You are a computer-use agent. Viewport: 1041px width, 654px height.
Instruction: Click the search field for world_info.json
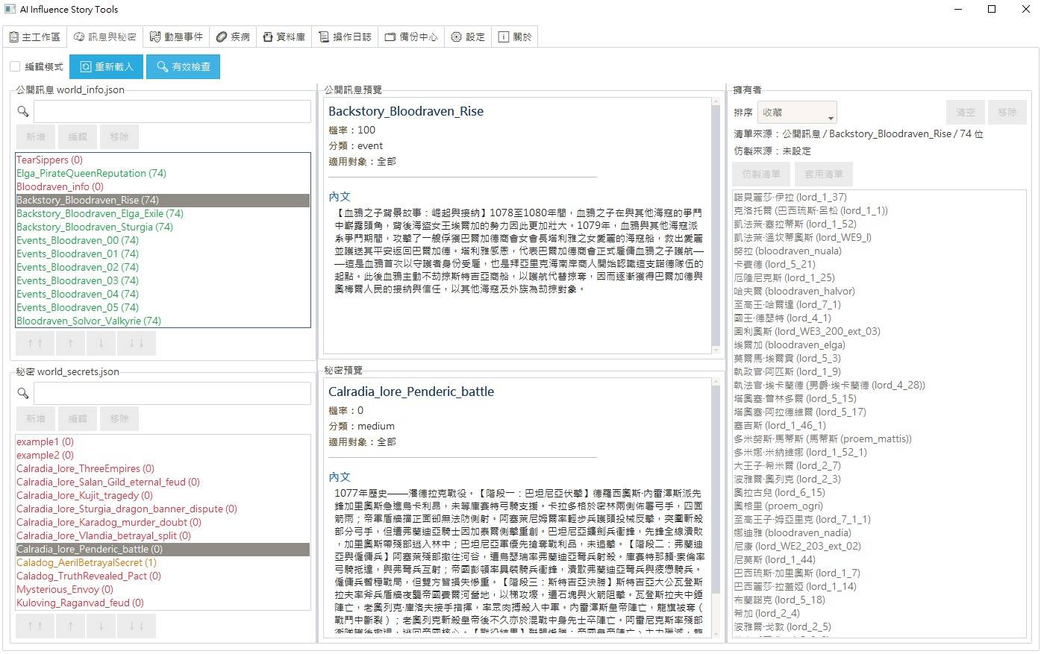click(x=172, y=111)
